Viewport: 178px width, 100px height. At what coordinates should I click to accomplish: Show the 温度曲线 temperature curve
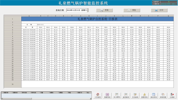[126, 95]
